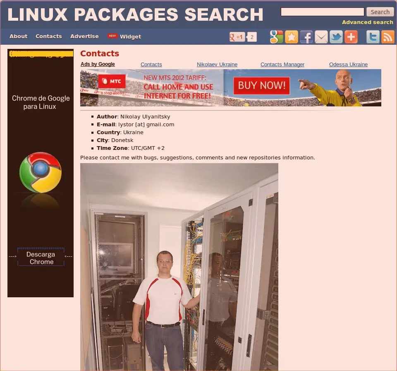
Task: Click the Time Zone: UTC/GMT +2 line
Action: tap(131, 148)
